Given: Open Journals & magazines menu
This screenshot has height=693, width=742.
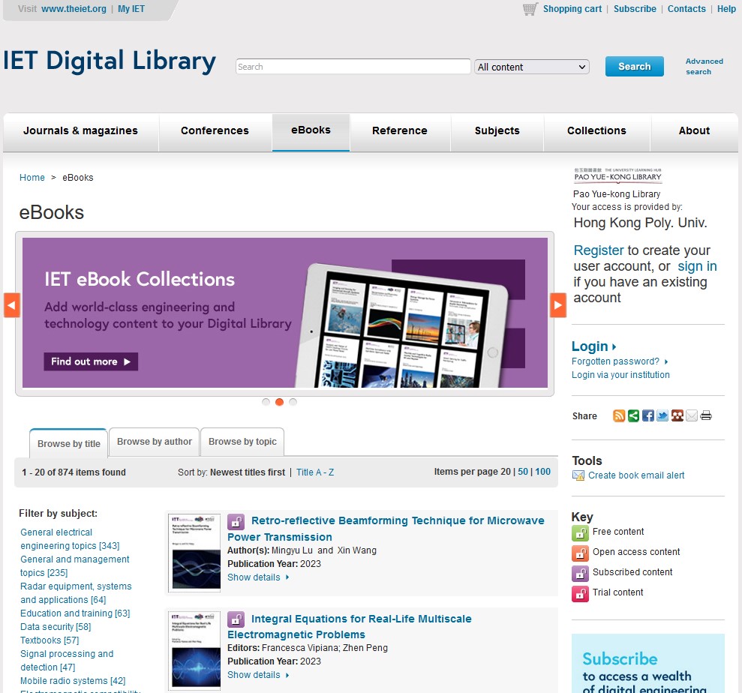Looking at the screenshot, I should (80, 130).
